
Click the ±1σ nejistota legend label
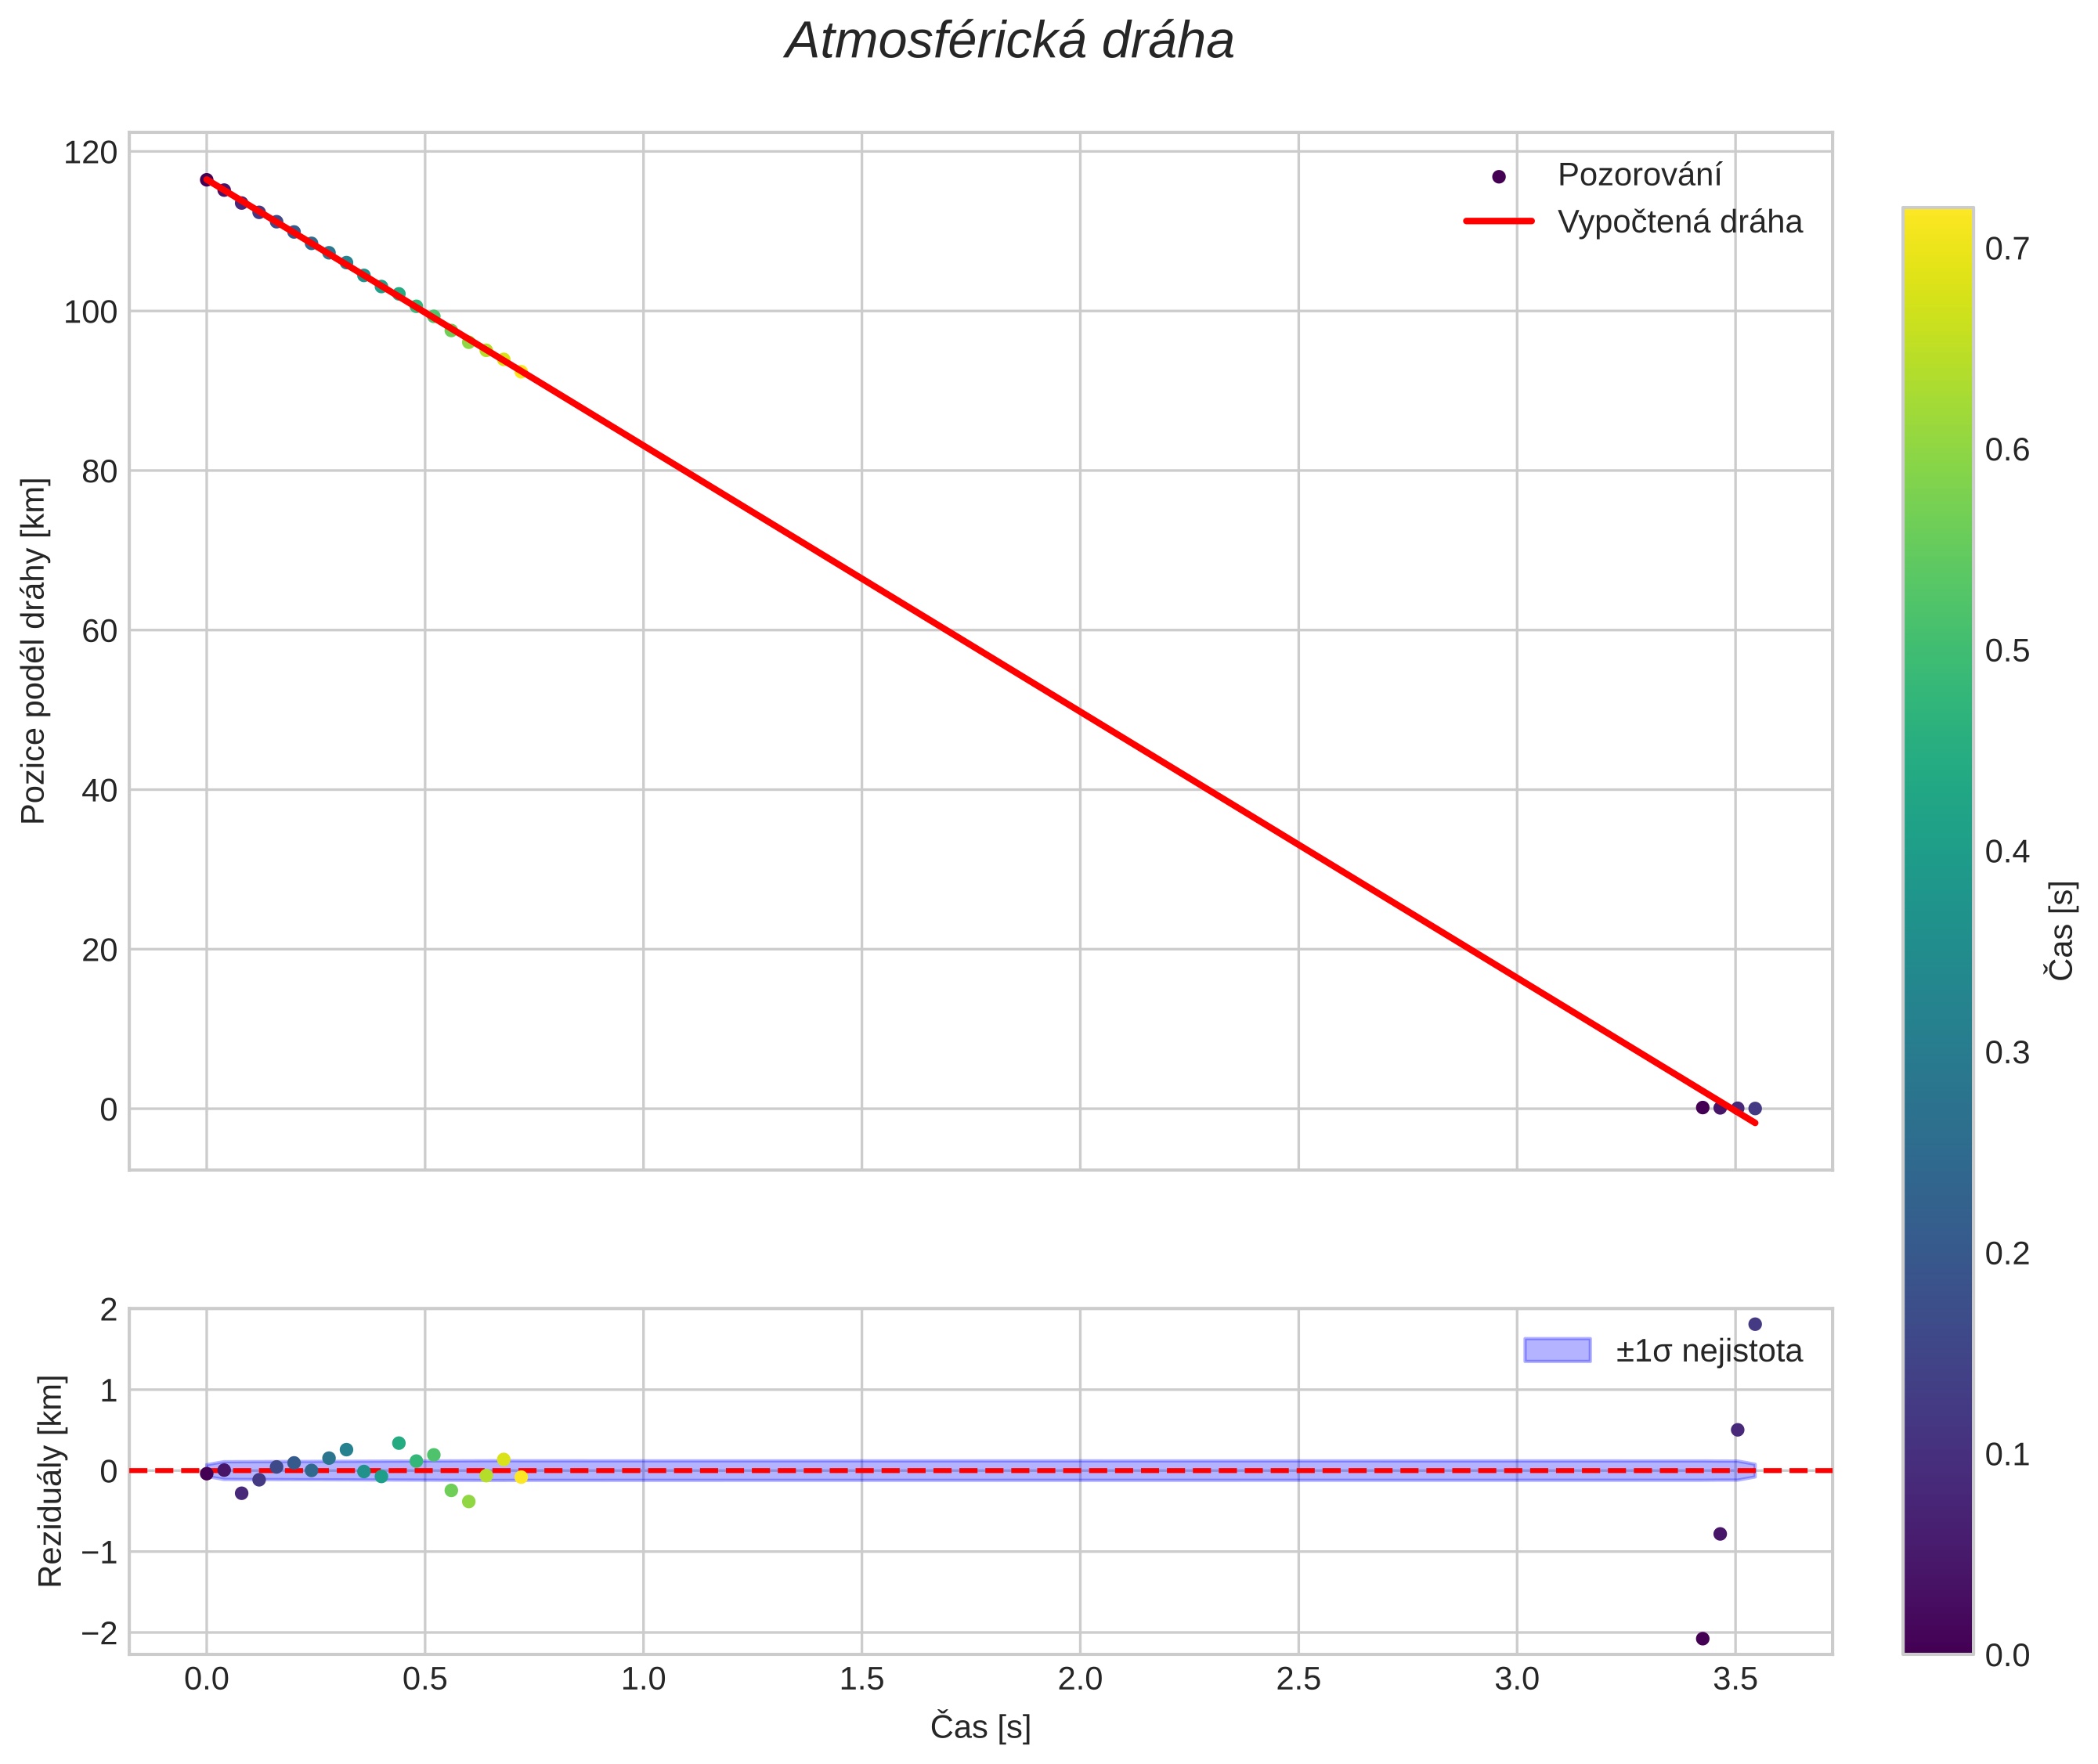coord(1709,1351)
